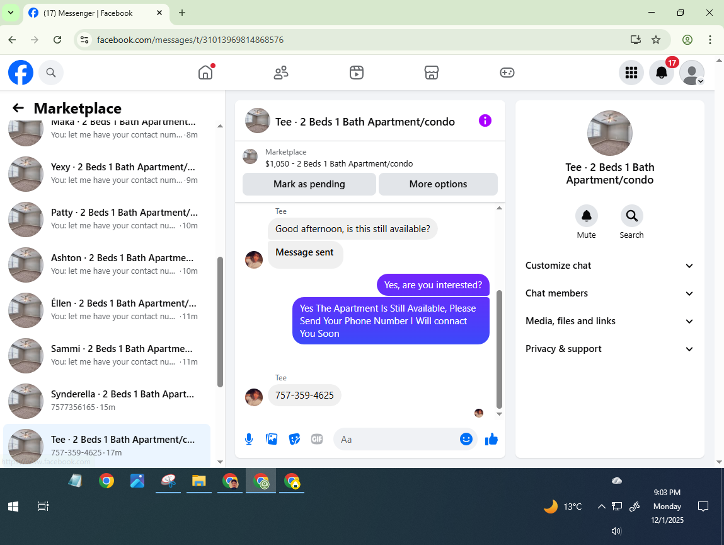This screenshot has width=724, height=545.
Task: Open the Chrome three-dot menu
Action: coord(710,40)
